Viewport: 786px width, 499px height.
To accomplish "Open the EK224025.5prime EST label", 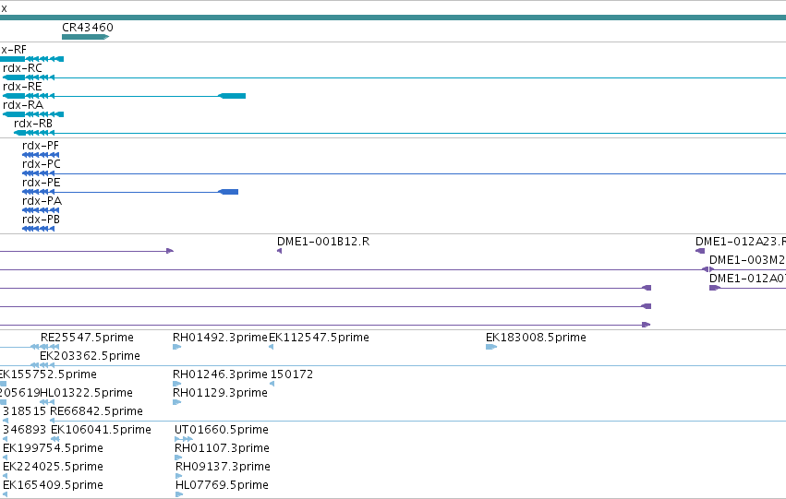I will tap(54, 468).
